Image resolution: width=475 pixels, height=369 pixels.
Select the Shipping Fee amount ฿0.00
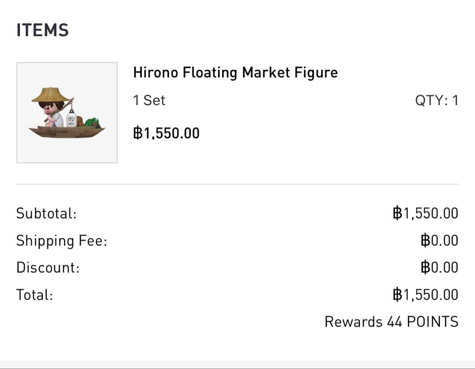[439, 241]
